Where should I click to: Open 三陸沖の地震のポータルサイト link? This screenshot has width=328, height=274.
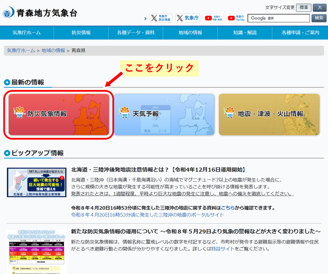pyautogui.click(x=147, y=215)
